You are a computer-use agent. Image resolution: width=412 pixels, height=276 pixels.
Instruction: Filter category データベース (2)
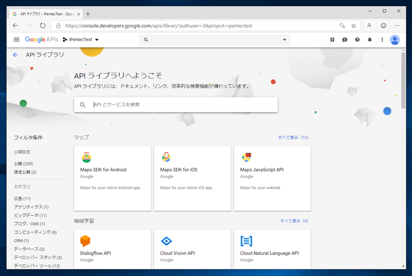pyautogui.click(x=29, y=249)
